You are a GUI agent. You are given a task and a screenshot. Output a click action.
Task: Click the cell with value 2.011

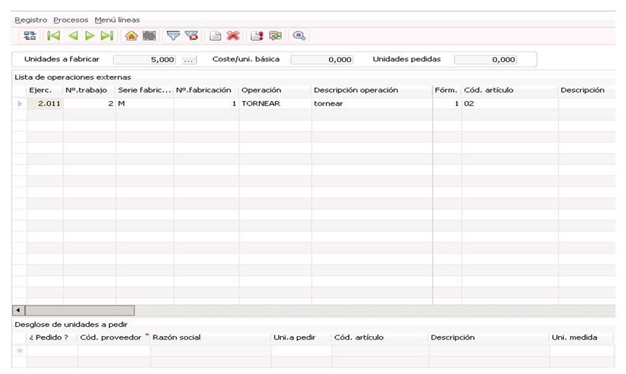[45, 103]
